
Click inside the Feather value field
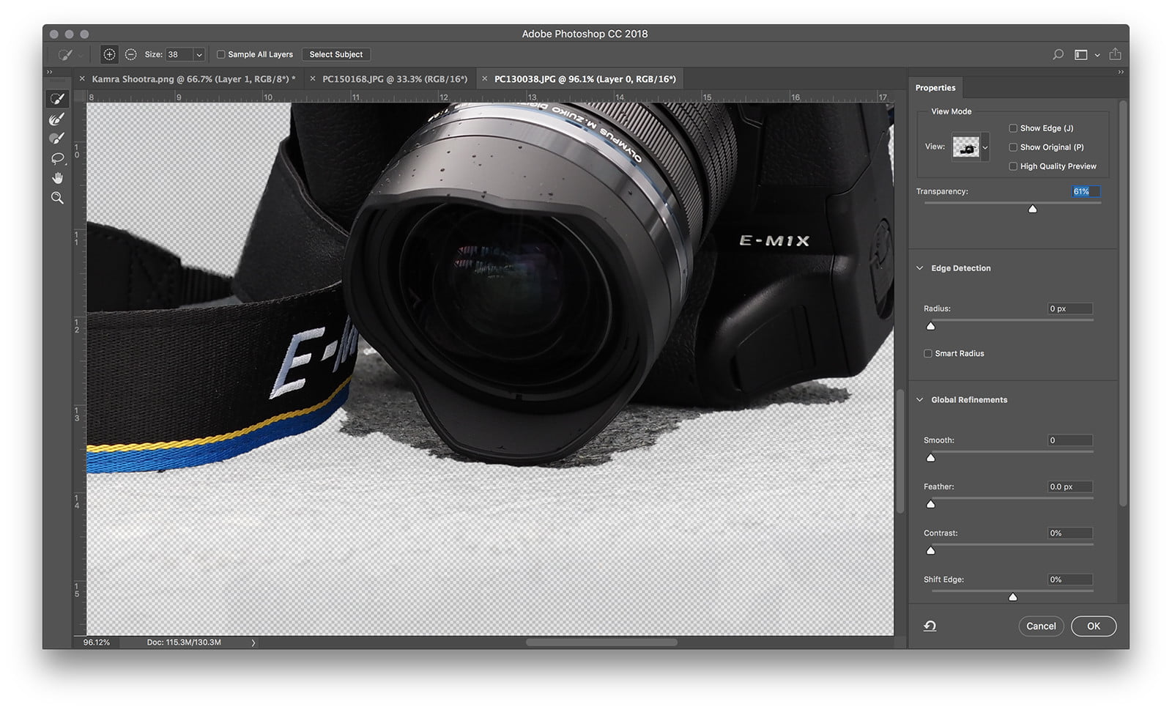1069,486
